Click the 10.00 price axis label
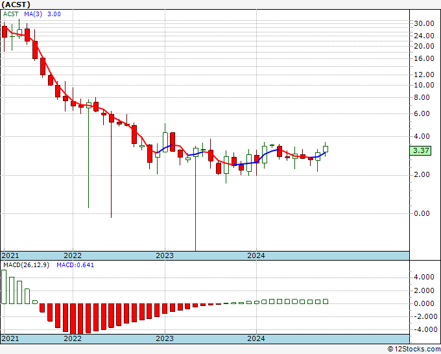Image resolution: width=441 pixels, height=354 pixels. tap(424, 85)
